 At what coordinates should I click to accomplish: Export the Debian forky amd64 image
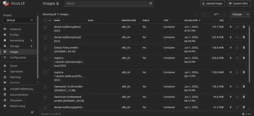coord(237,48)
